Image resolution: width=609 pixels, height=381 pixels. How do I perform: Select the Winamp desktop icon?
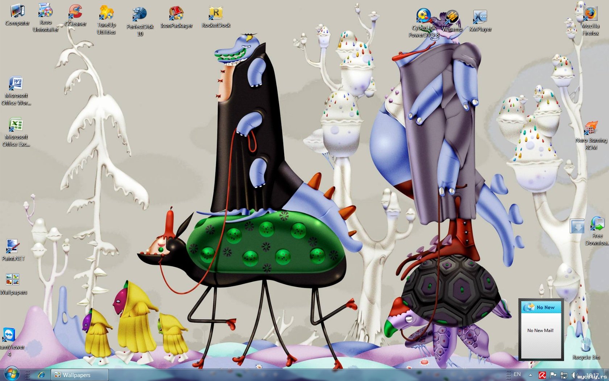click(452, 21)
